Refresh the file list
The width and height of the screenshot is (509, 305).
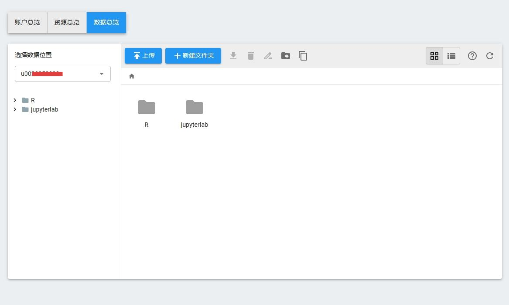click(490, 56)
